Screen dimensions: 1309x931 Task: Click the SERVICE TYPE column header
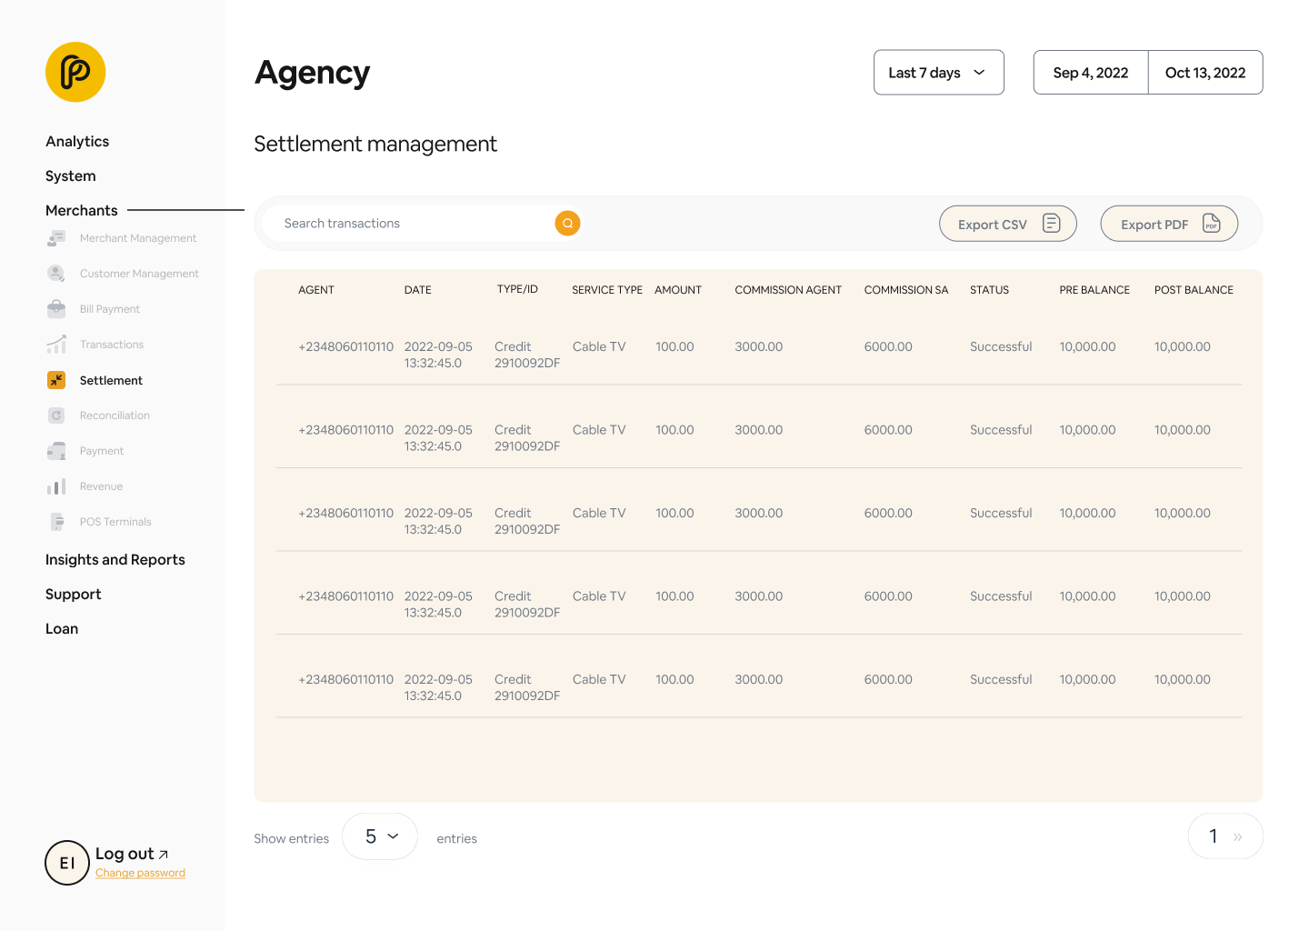[x=607, y=290]
